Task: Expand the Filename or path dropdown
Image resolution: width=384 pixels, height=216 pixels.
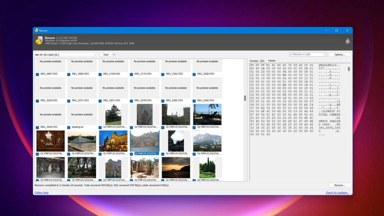Action: 325,55
